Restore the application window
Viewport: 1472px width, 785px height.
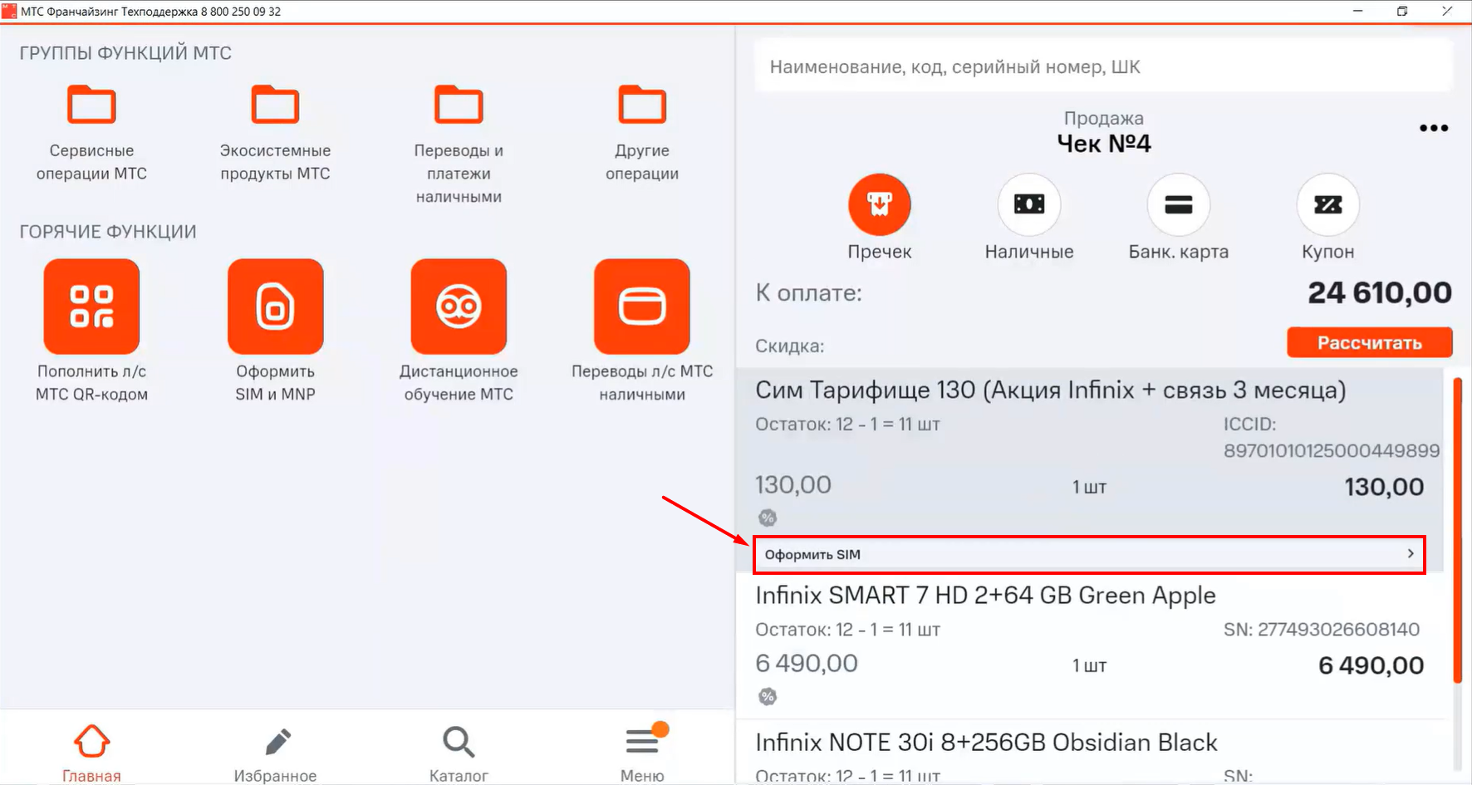[x=1402, y=12]
